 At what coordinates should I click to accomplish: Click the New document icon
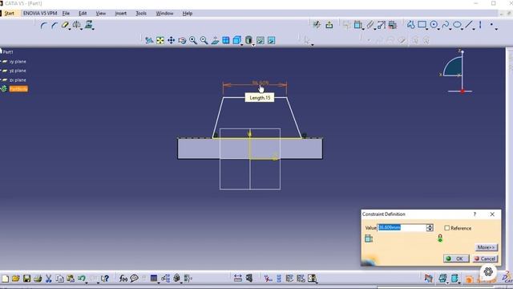tap(6, 279)
